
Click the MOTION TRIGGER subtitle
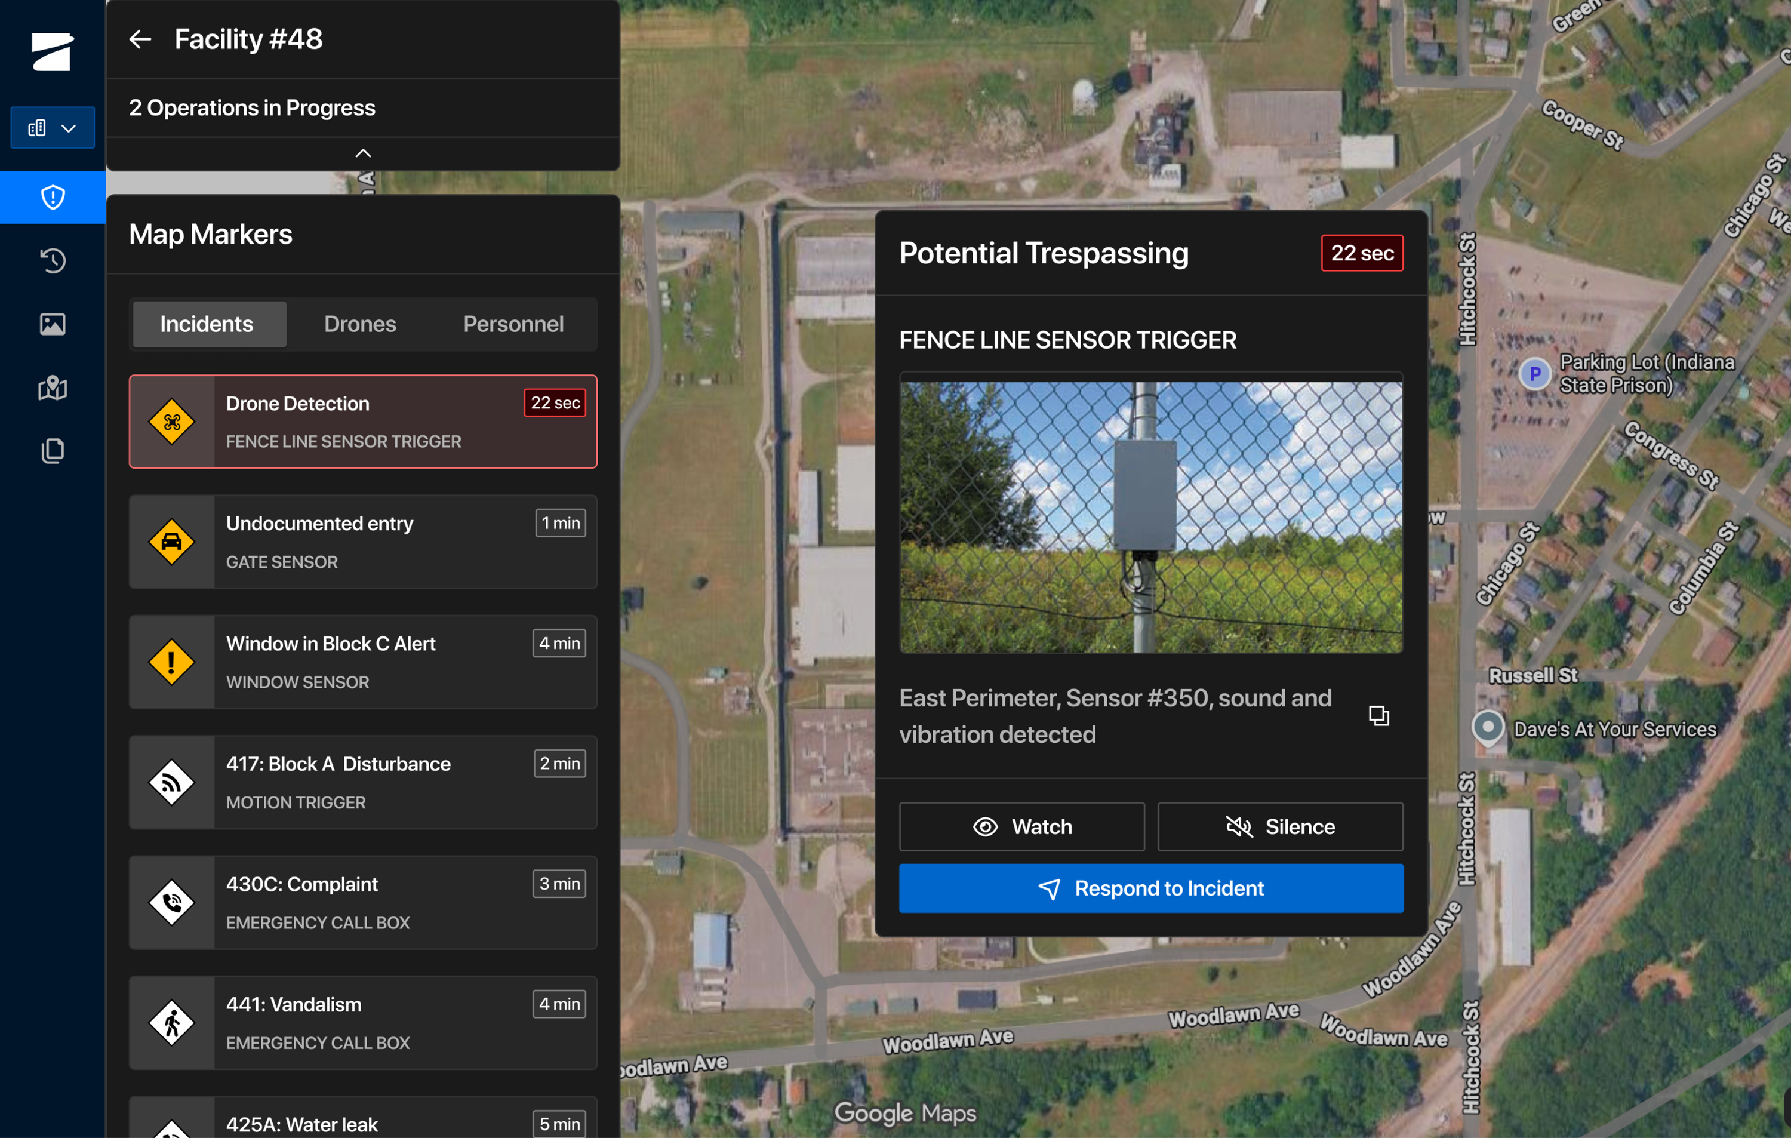(x=296, y=802)
